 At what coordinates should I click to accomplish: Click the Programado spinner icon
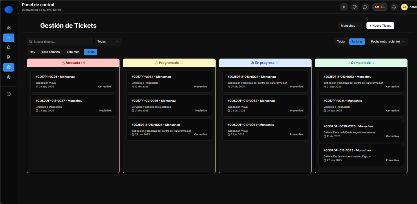coord(156,63)
